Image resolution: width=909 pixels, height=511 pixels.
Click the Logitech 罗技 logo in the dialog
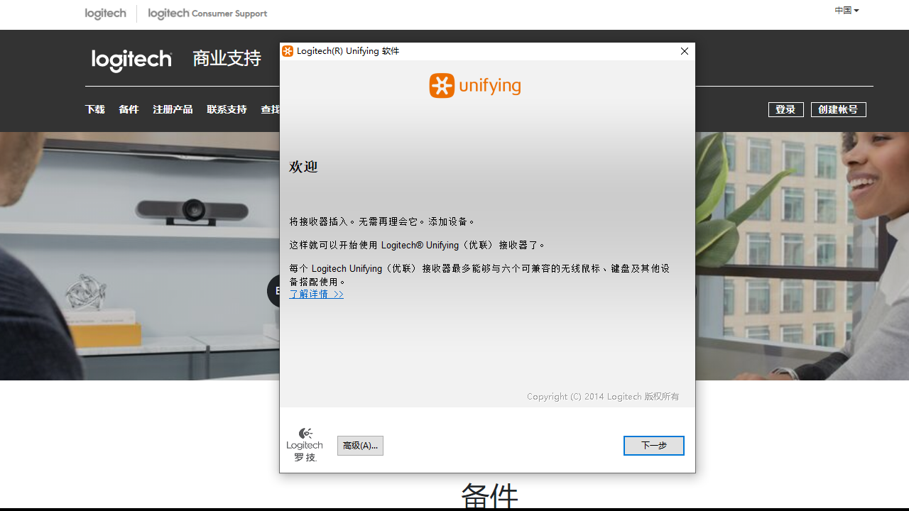pyautogui.click(x=305, y=444)
